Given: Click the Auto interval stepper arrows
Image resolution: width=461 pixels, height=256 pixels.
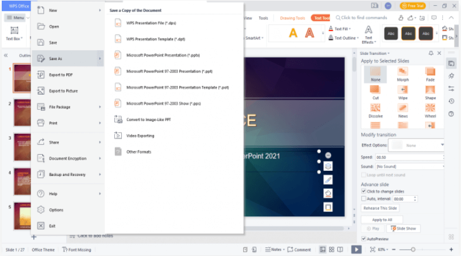Looking at the screenshot, I should pyautogui.click(x=415, y=199).
